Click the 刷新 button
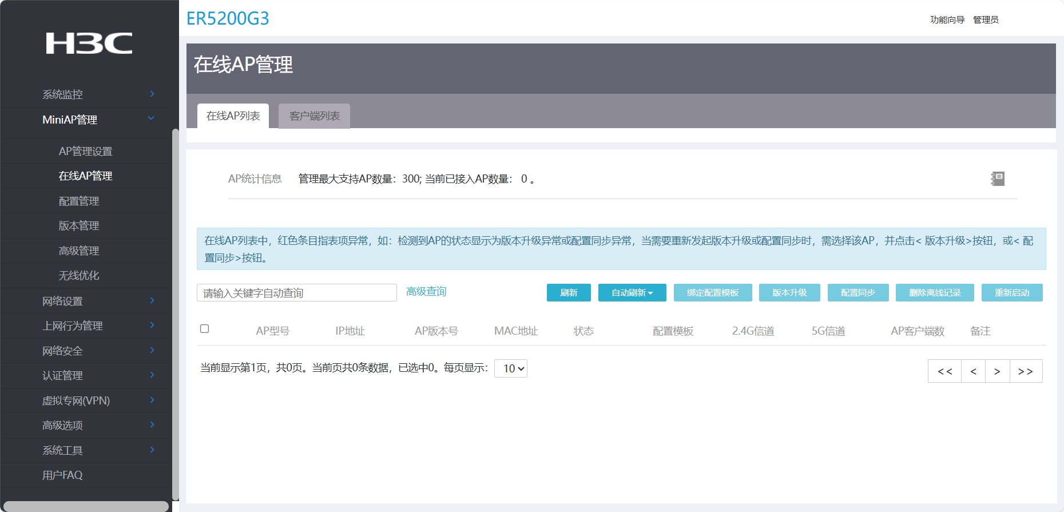This screenshot has height=512, width=1064. [x=568, y=293]
